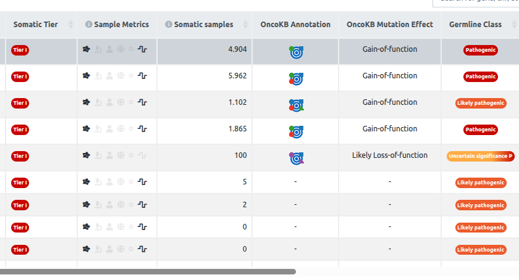Click the info icon beside Somatic samples header
This screenshot has height=280, width=519.
(169, 25)
